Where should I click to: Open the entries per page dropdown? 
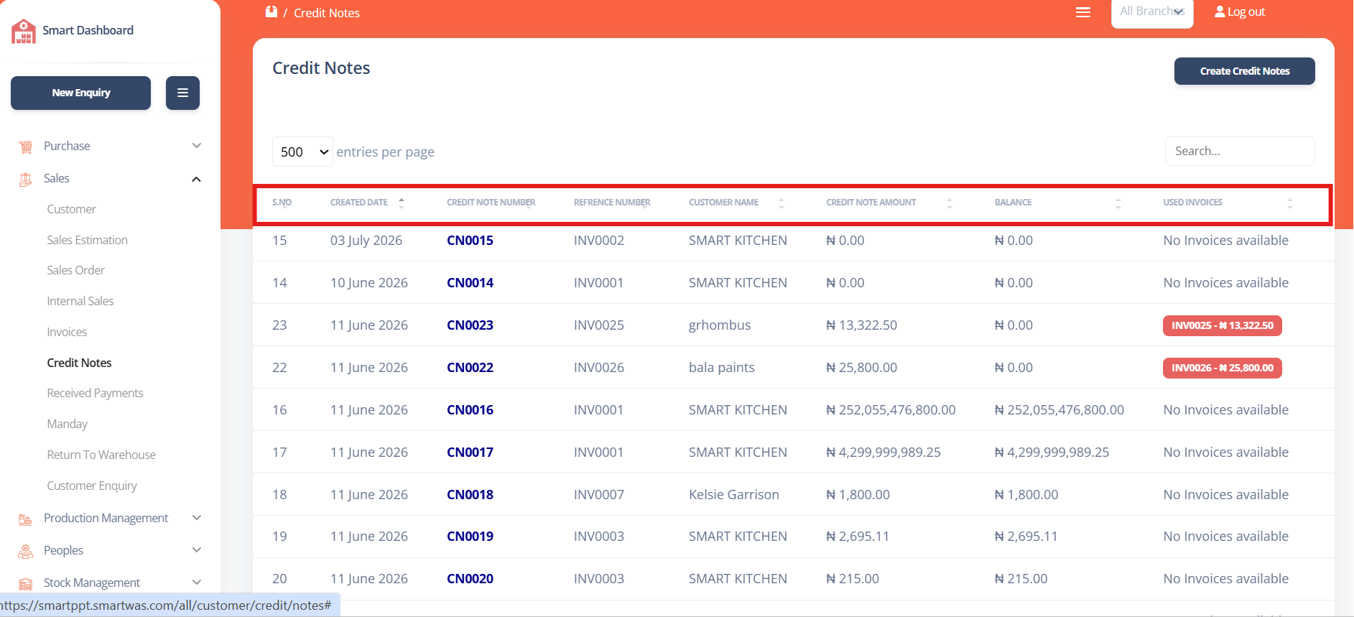302,152
